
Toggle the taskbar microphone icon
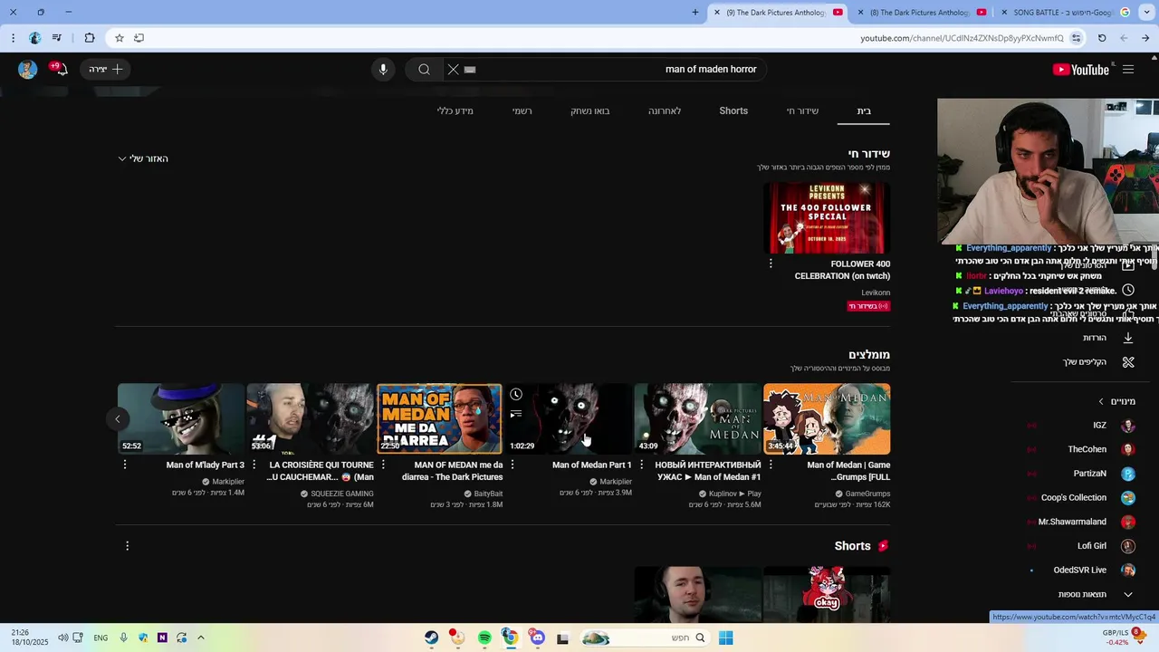tap(123, 638)
